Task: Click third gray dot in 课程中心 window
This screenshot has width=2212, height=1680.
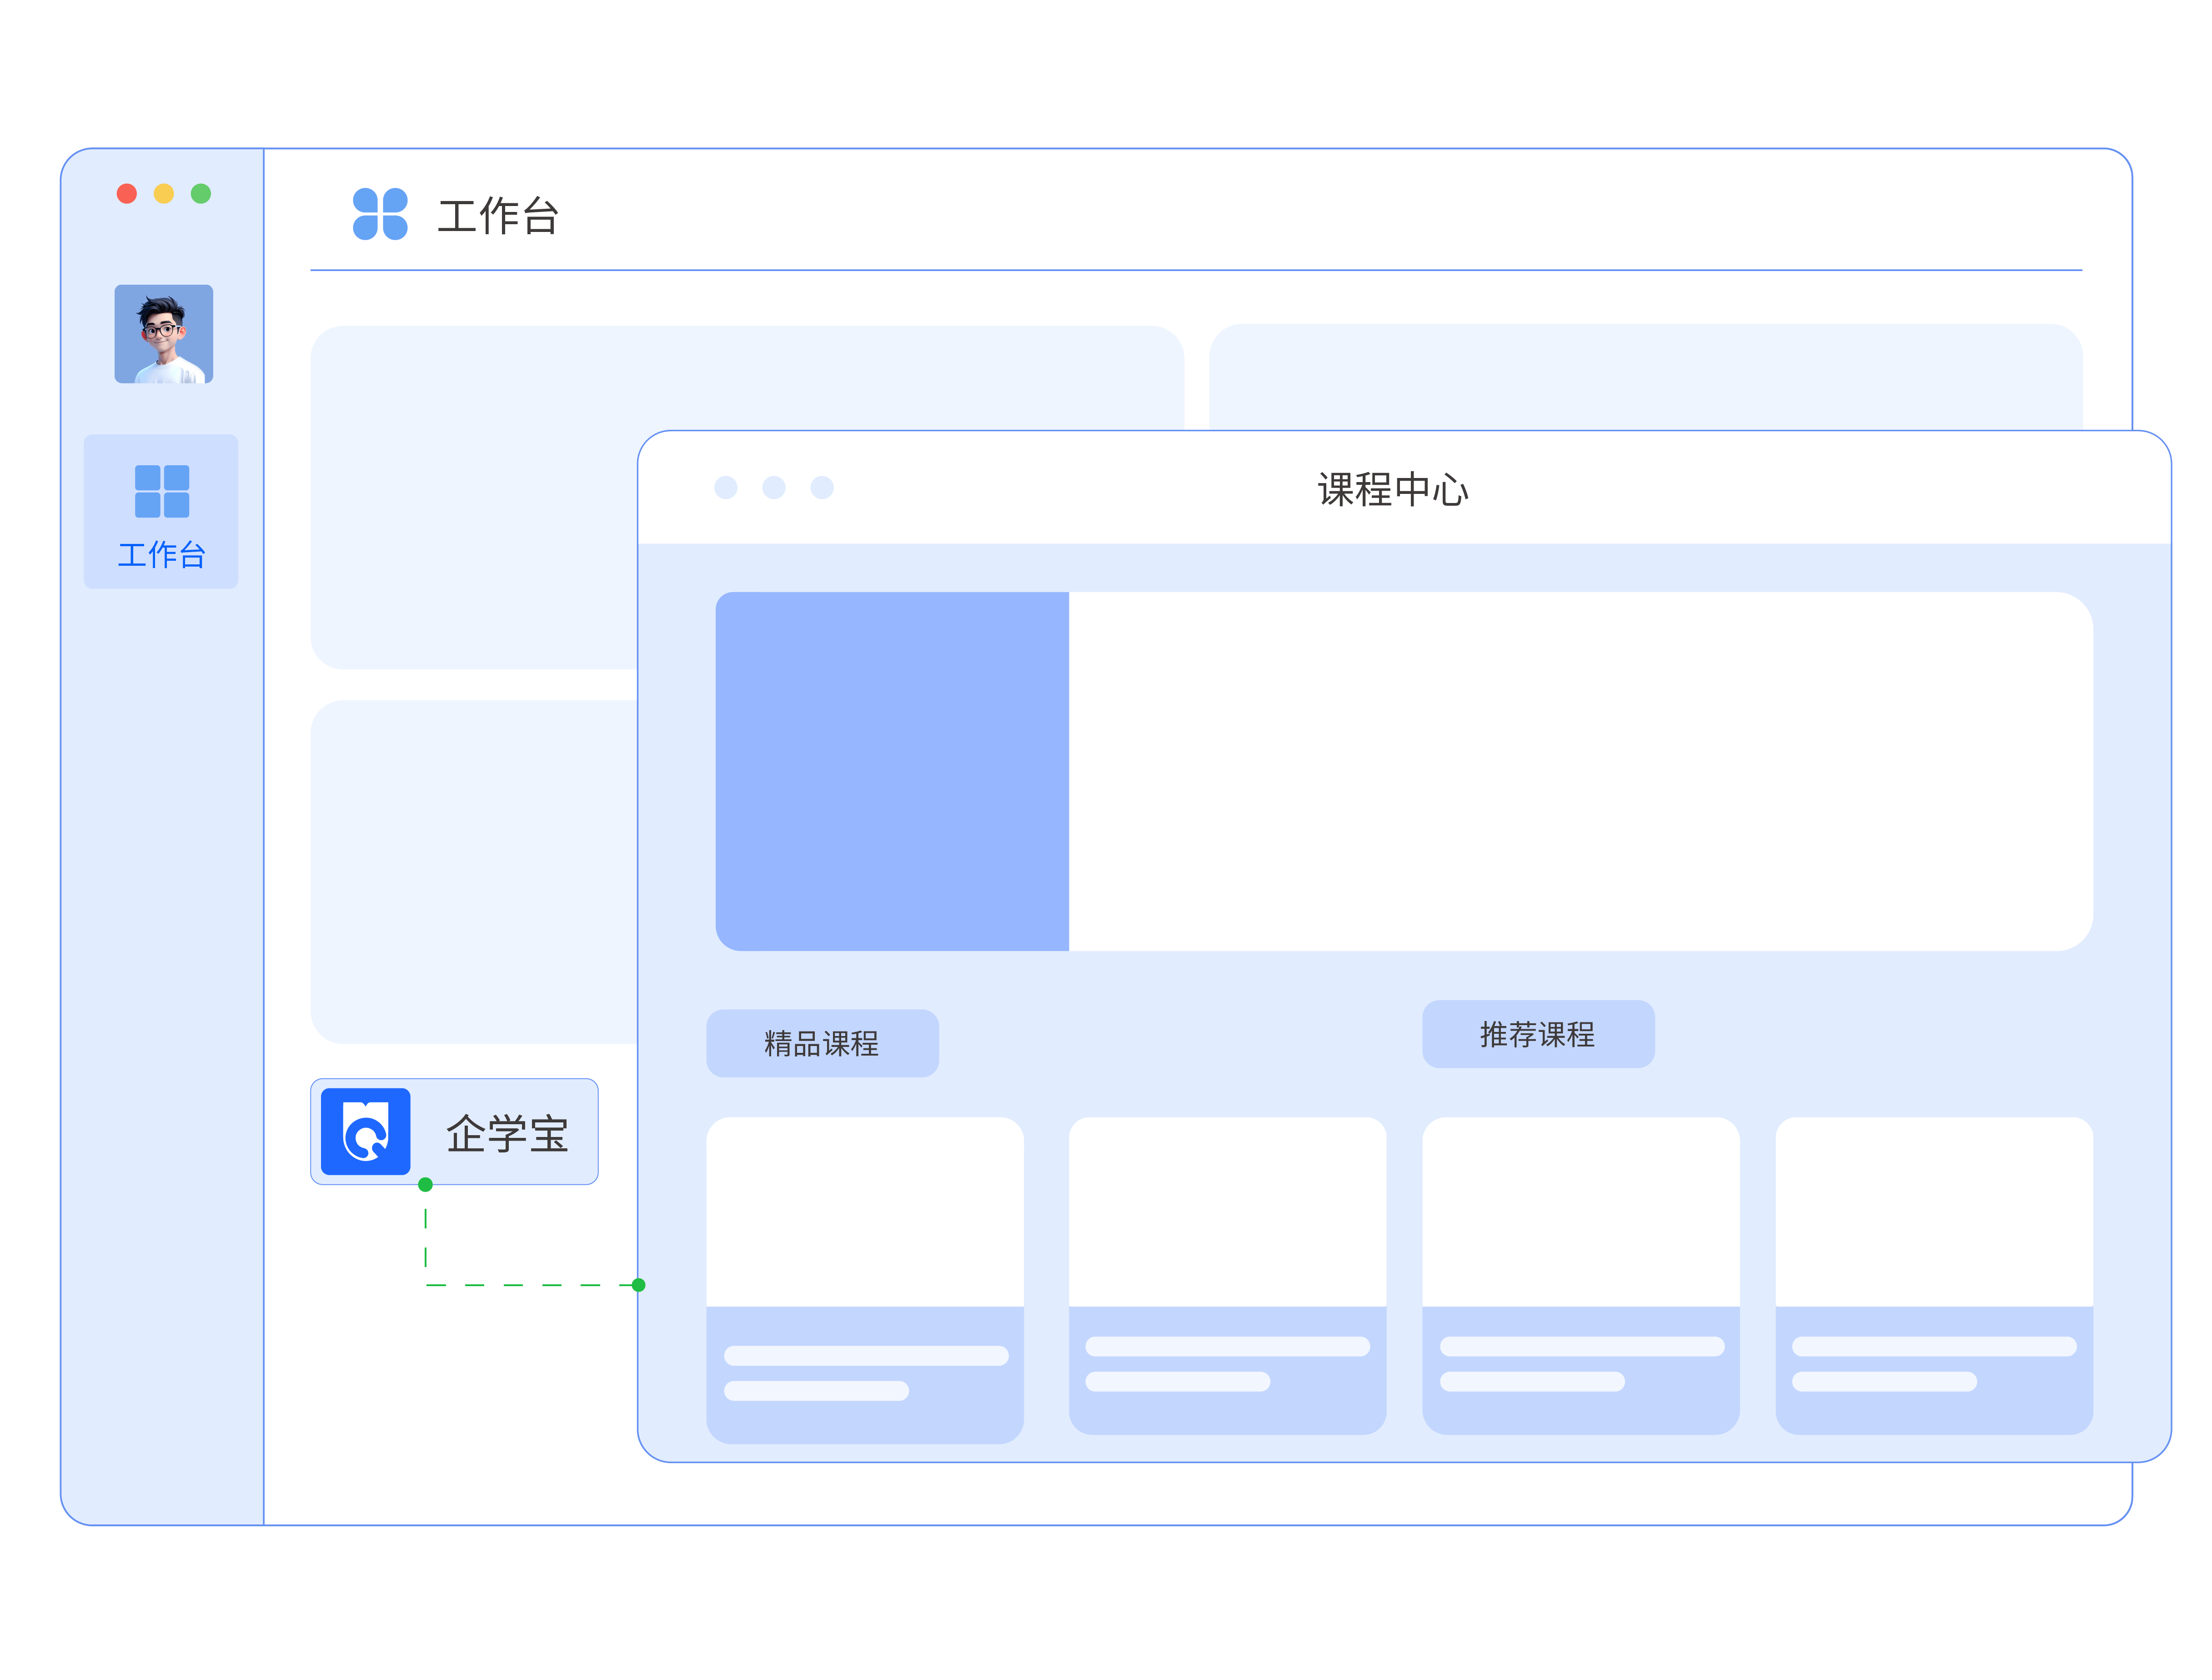Action: (x=822, y=487)
